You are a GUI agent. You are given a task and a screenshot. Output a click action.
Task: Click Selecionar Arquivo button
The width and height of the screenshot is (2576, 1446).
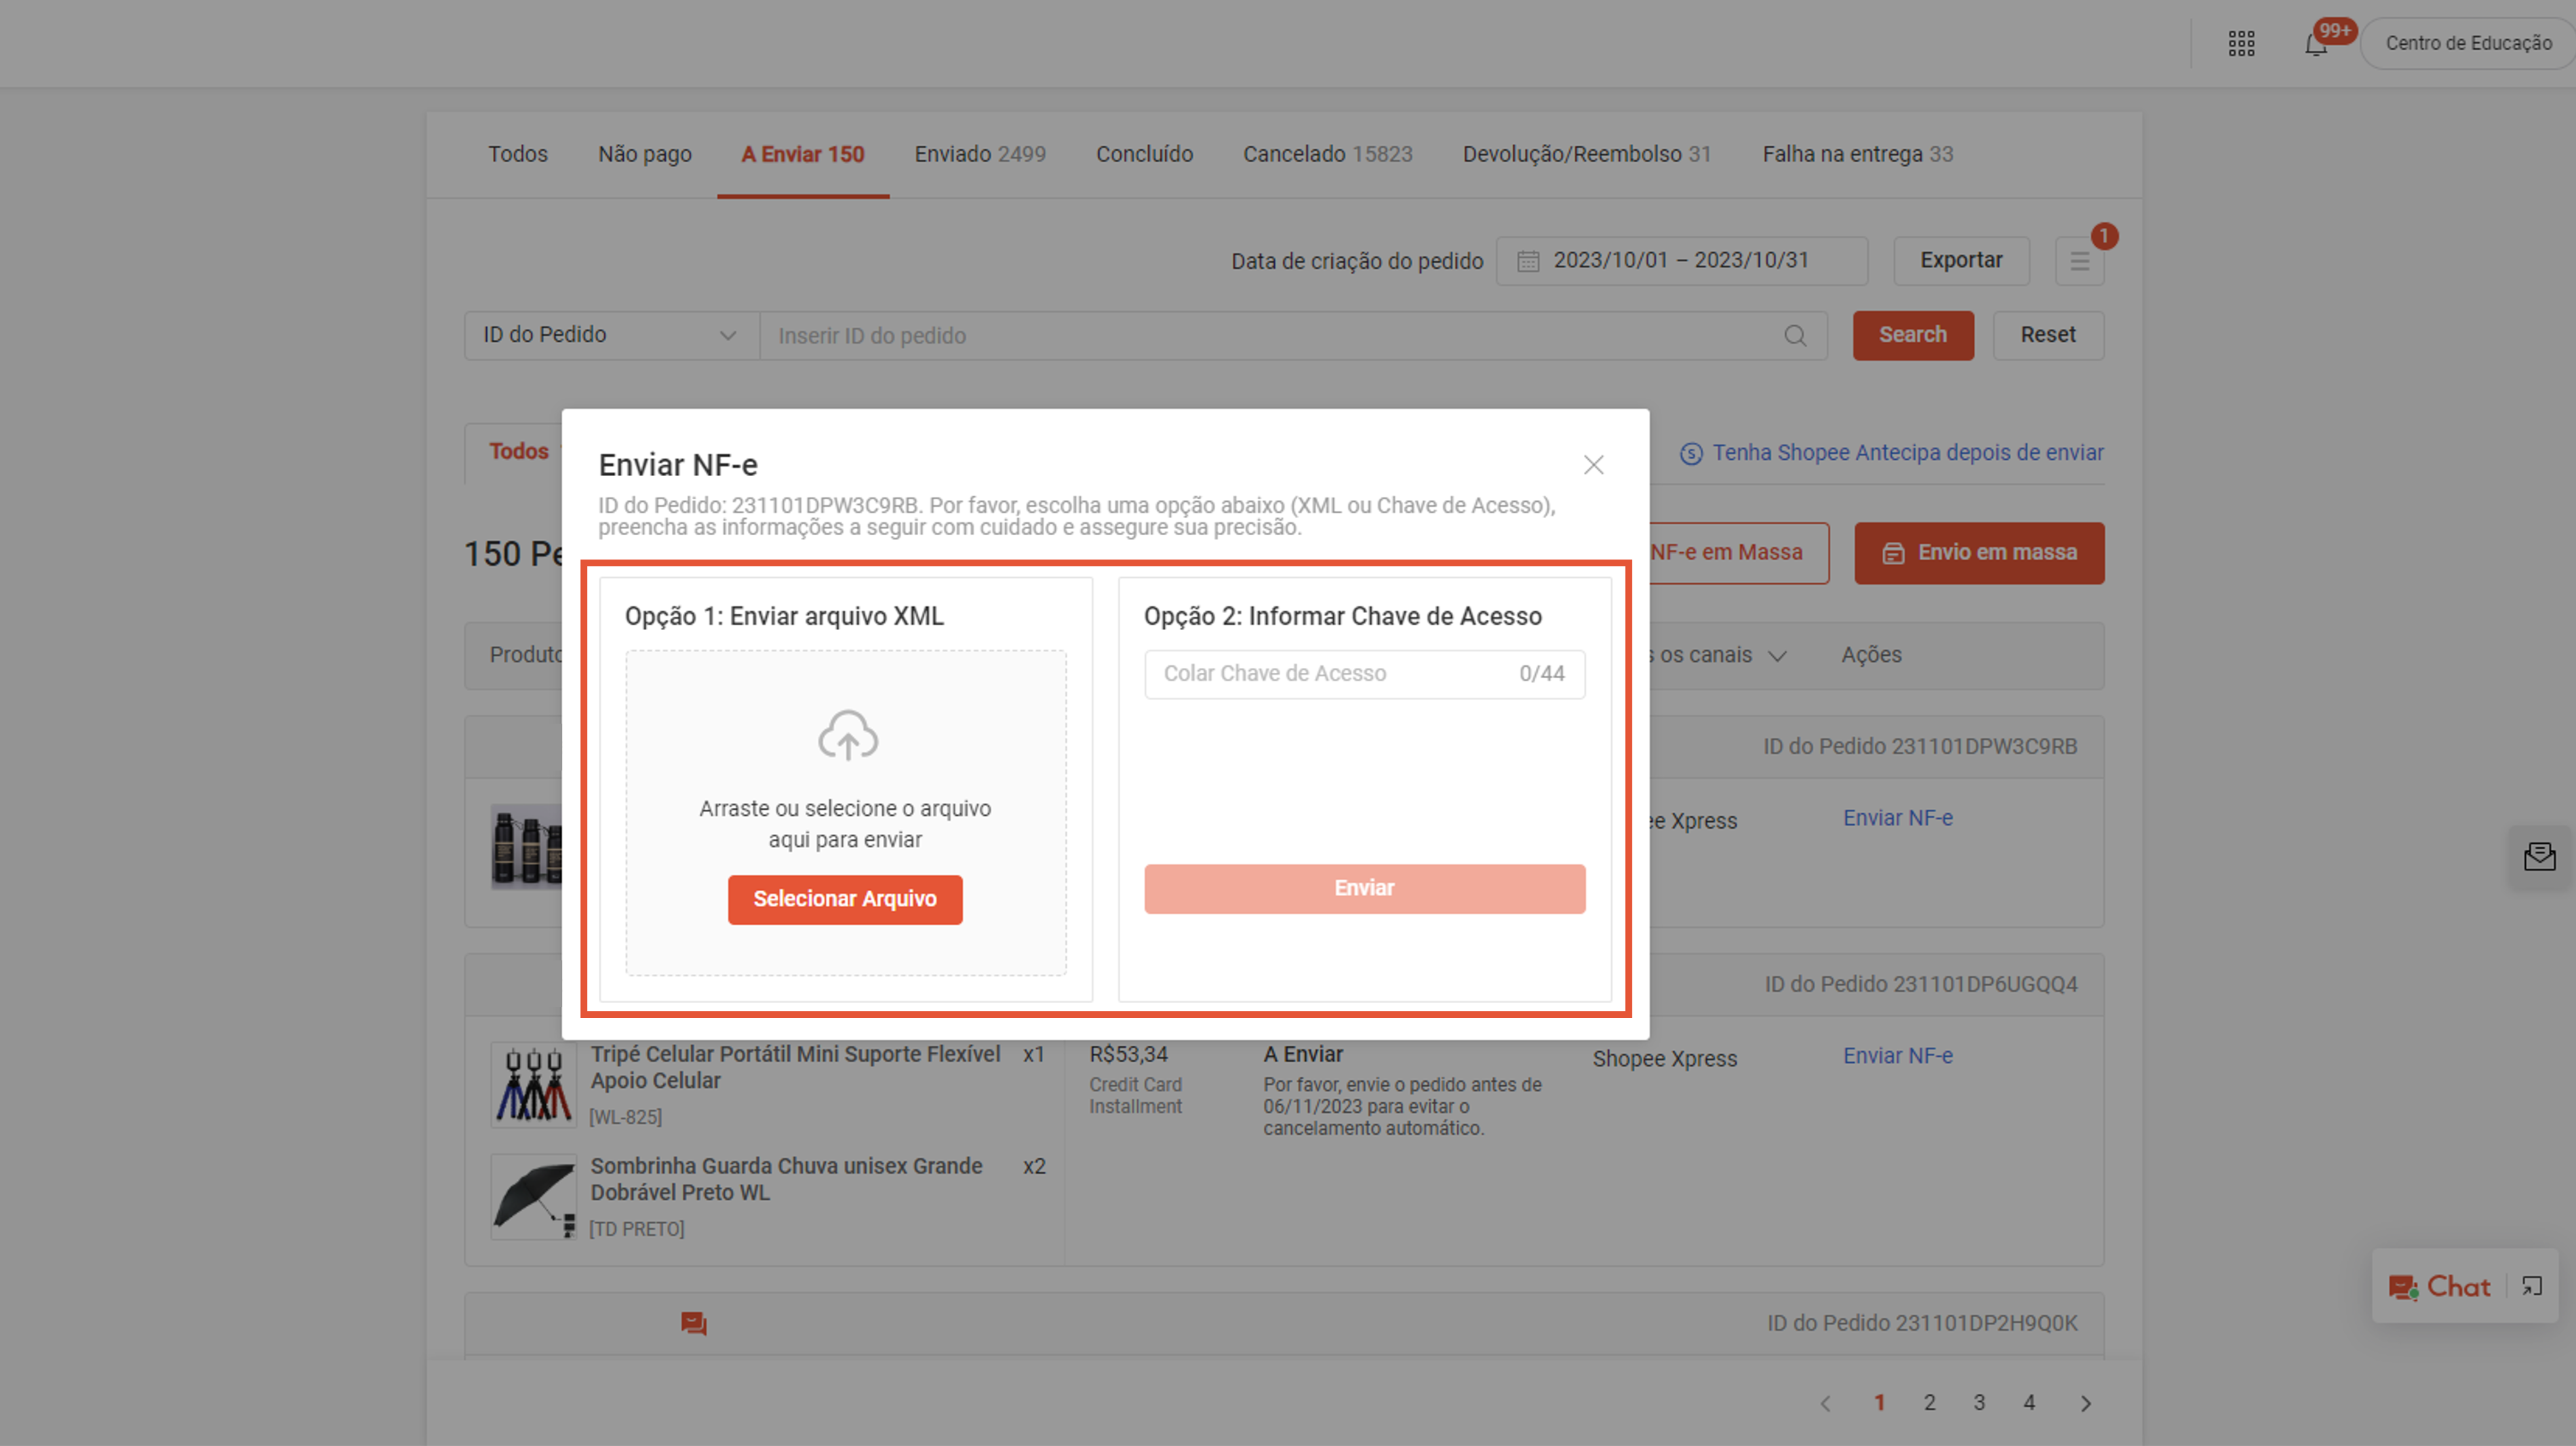(845, 899)
